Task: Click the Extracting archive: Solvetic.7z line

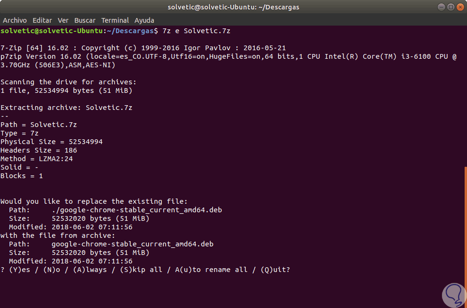Action: click(x=66, y=108)
